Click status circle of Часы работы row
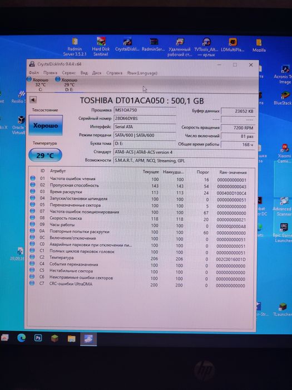The image size is (292, 390). pyautogui.click(x=32, y=225)
